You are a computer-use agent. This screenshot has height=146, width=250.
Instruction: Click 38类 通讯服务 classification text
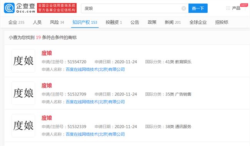click(x=178, y=126)
